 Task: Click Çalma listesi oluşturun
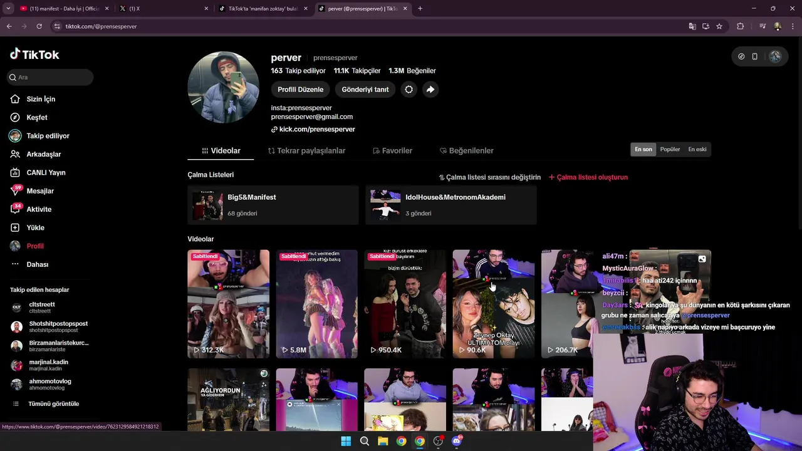tap(588, 177)
